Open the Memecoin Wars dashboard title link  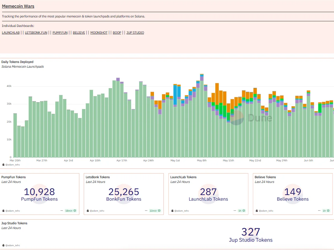[x=18, y=6]
